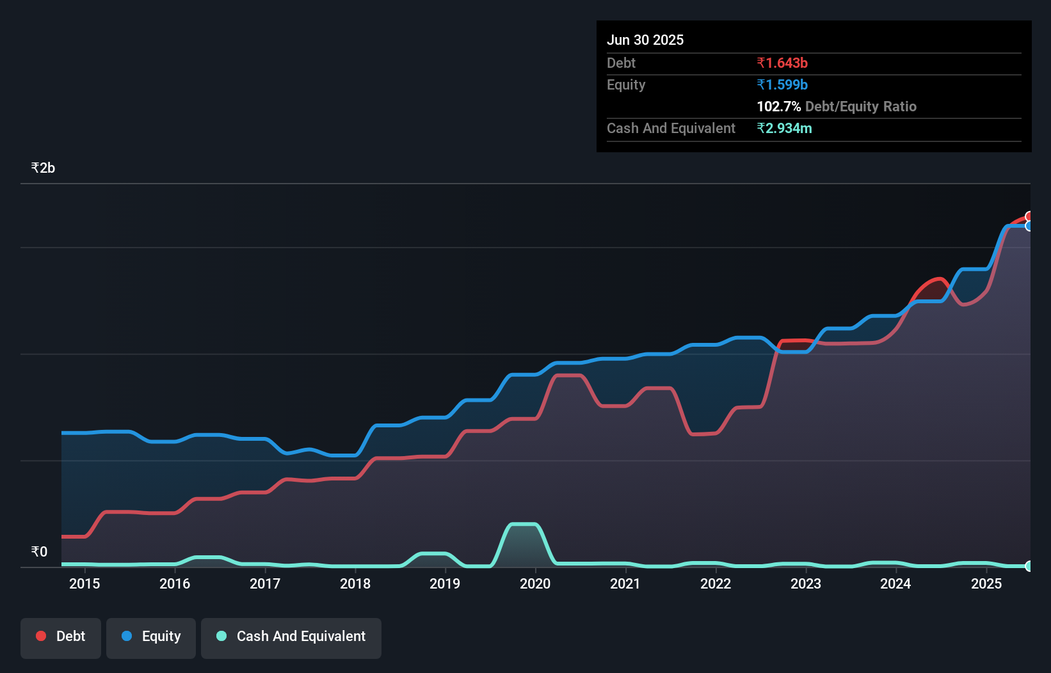The width and height of the screenshot is (1051, 673).
Task: Click the 2015 x-axis label
Action: pyautogui.click(x=84, y=583)
